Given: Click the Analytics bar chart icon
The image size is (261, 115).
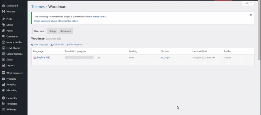Looking at the screenshot, I should tap(3, 85).
